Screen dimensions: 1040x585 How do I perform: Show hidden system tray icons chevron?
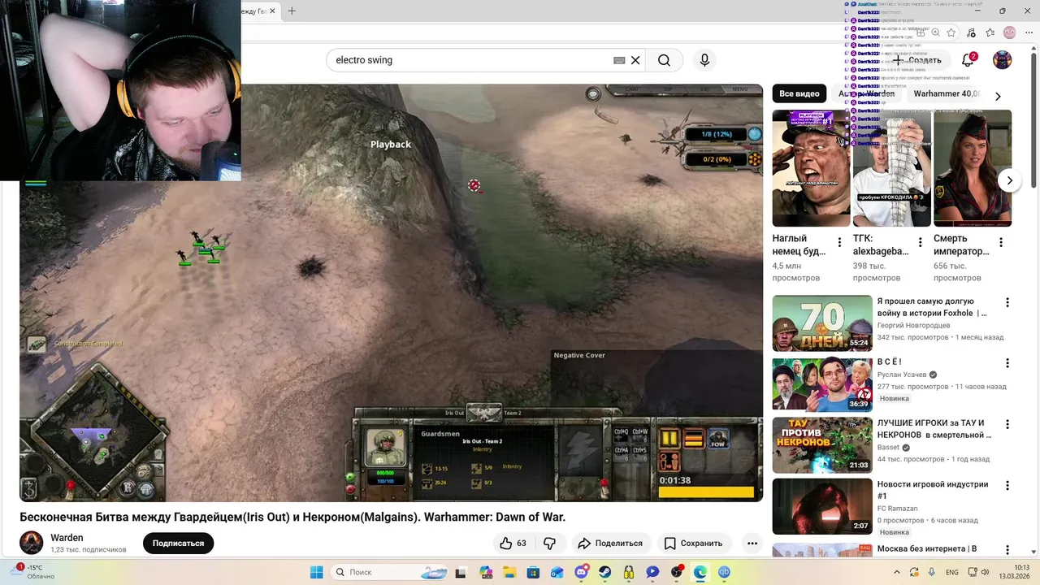click(x=896, y=572)
